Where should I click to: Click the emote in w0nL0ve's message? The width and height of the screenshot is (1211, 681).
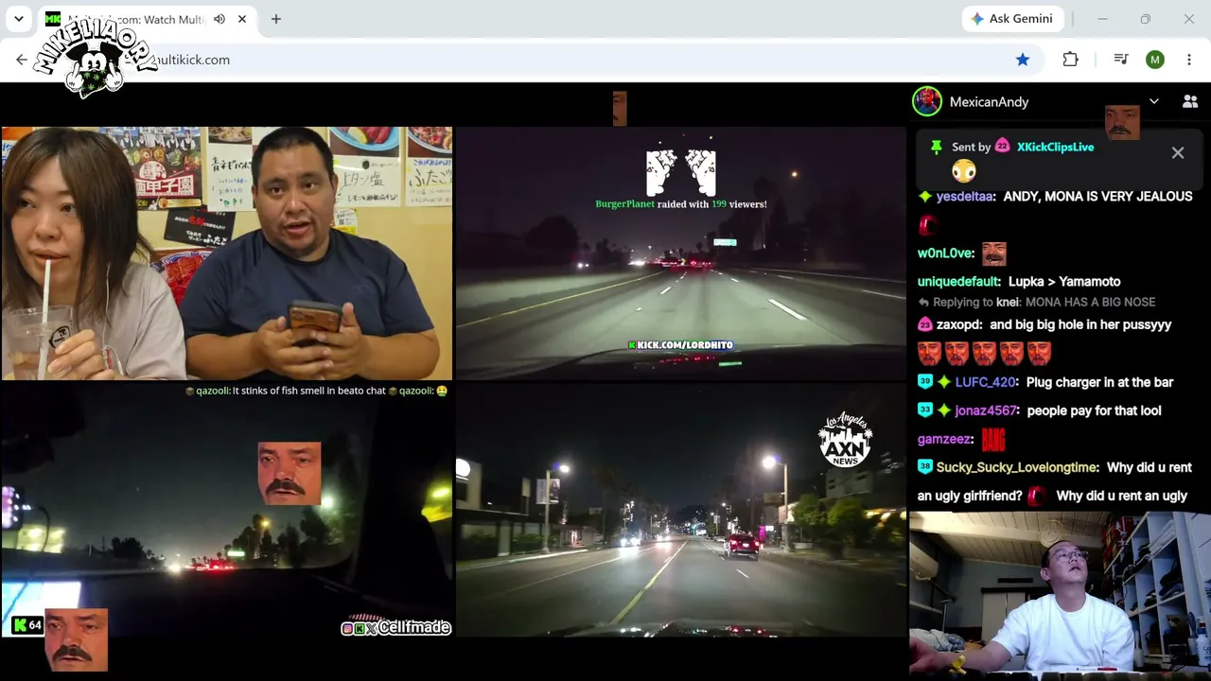(x=993, y=253)
